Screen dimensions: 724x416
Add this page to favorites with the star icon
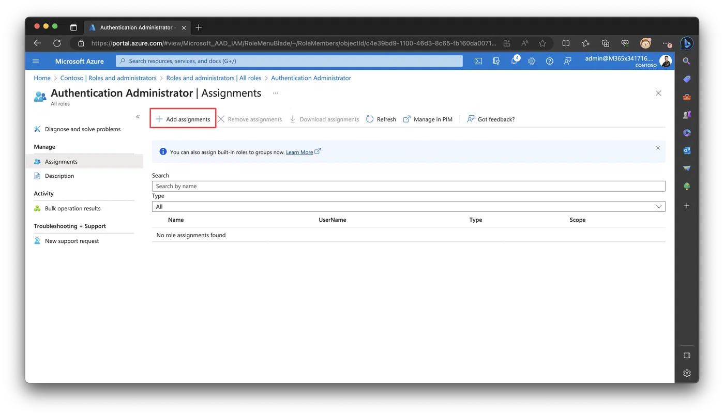tap(542, 43)
